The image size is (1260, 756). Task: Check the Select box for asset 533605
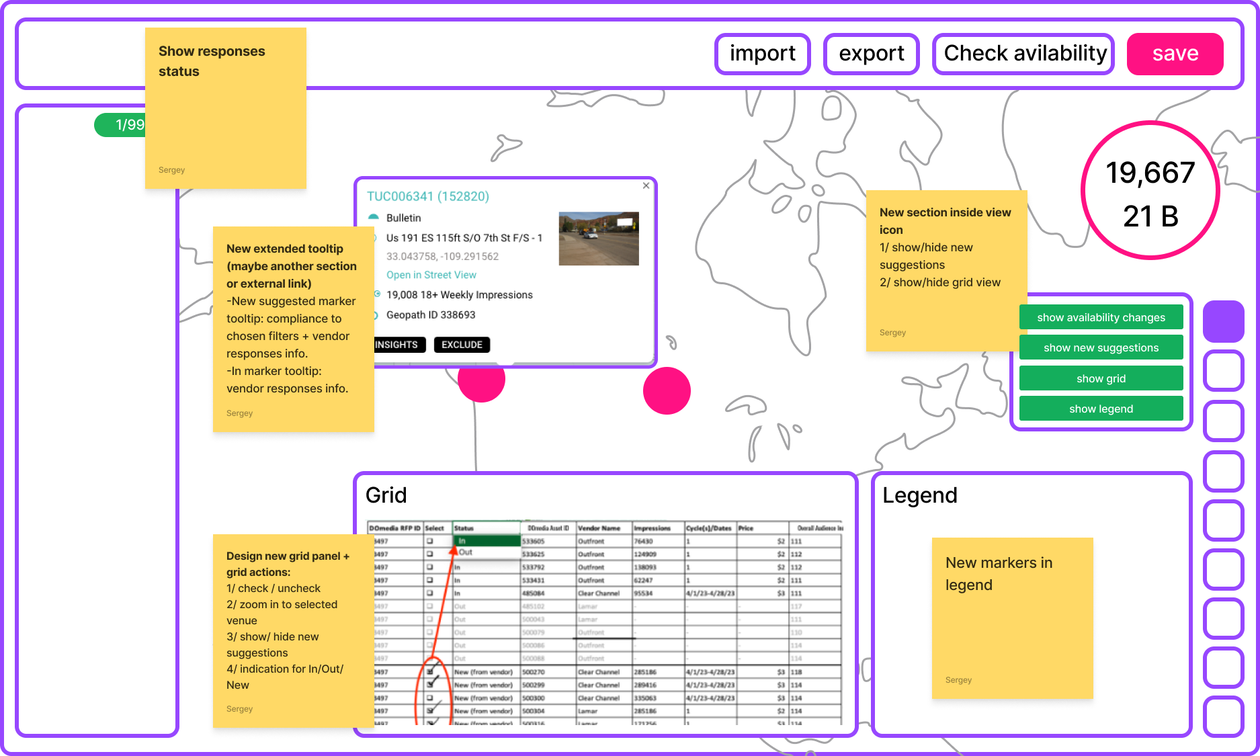[430, 541]
